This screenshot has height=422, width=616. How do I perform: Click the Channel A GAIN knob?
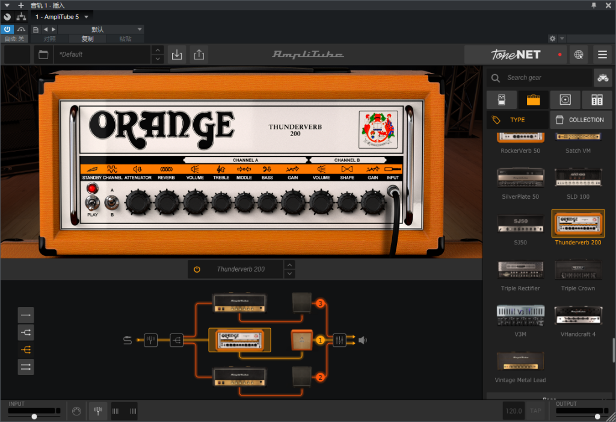coord(293,202)
